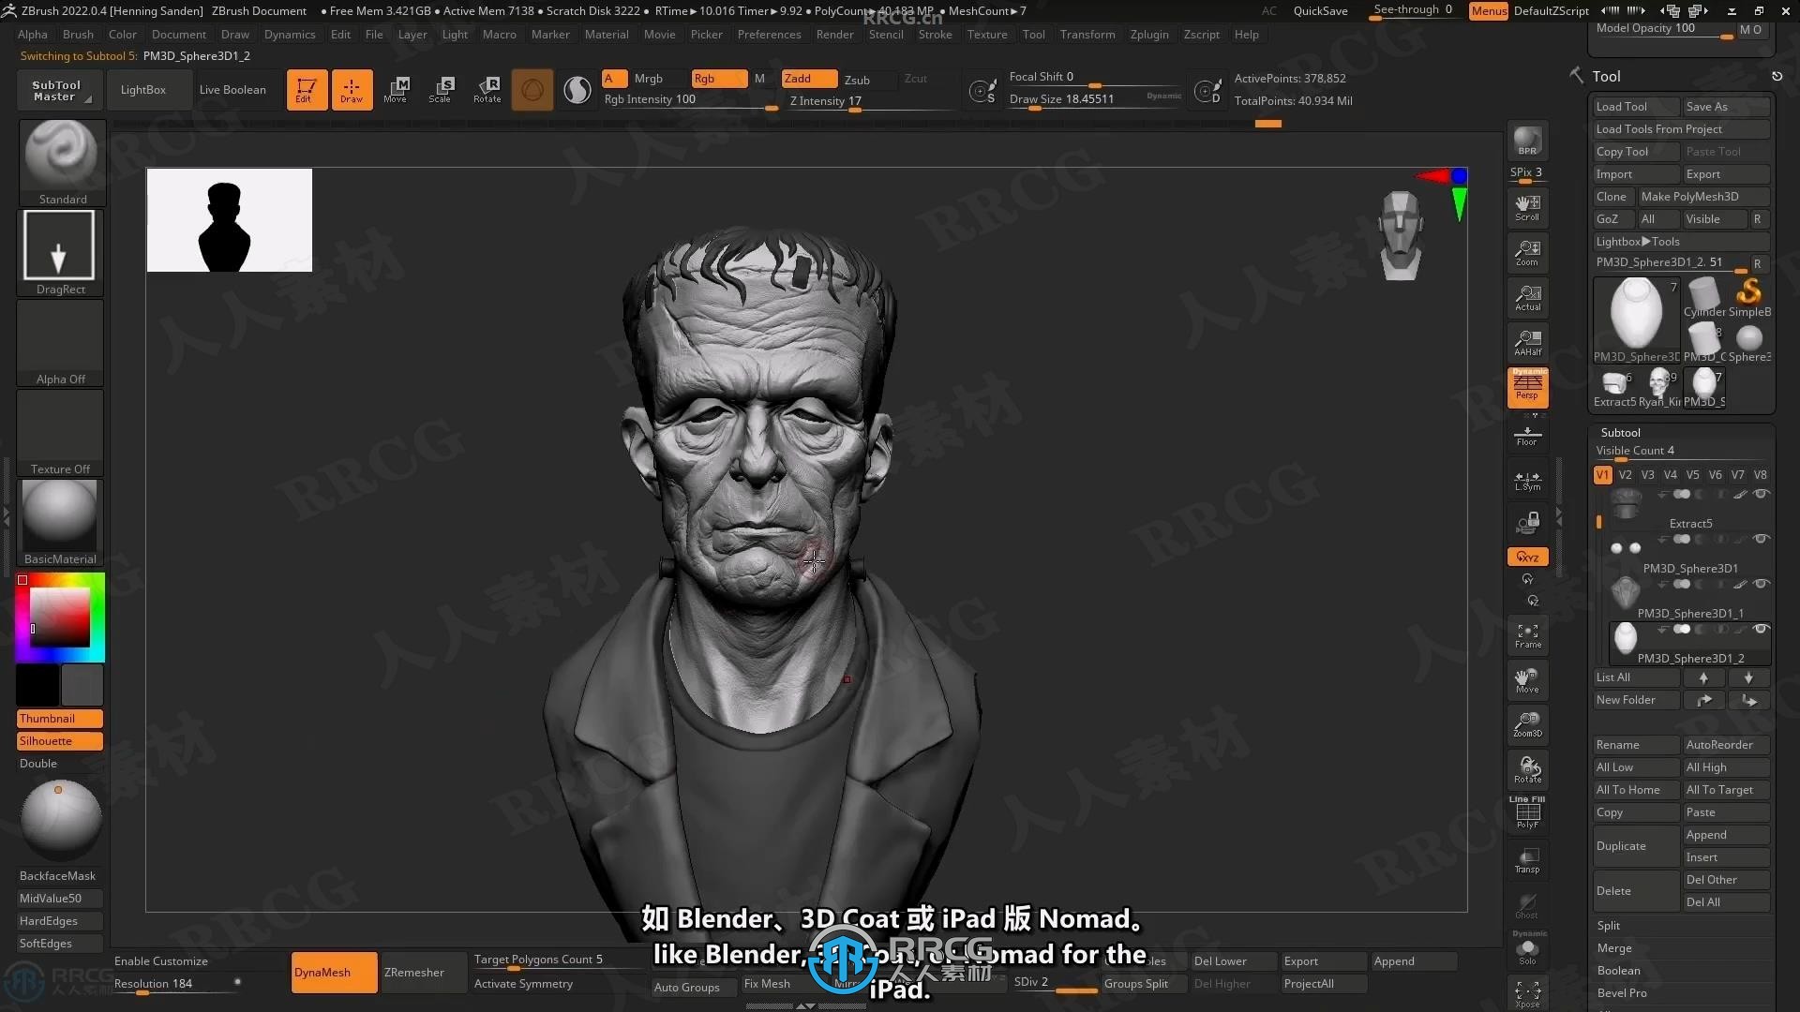Collapse the Tool palette header
The width and height of the screenshot is (1800, 1012).
[1606, 77]
